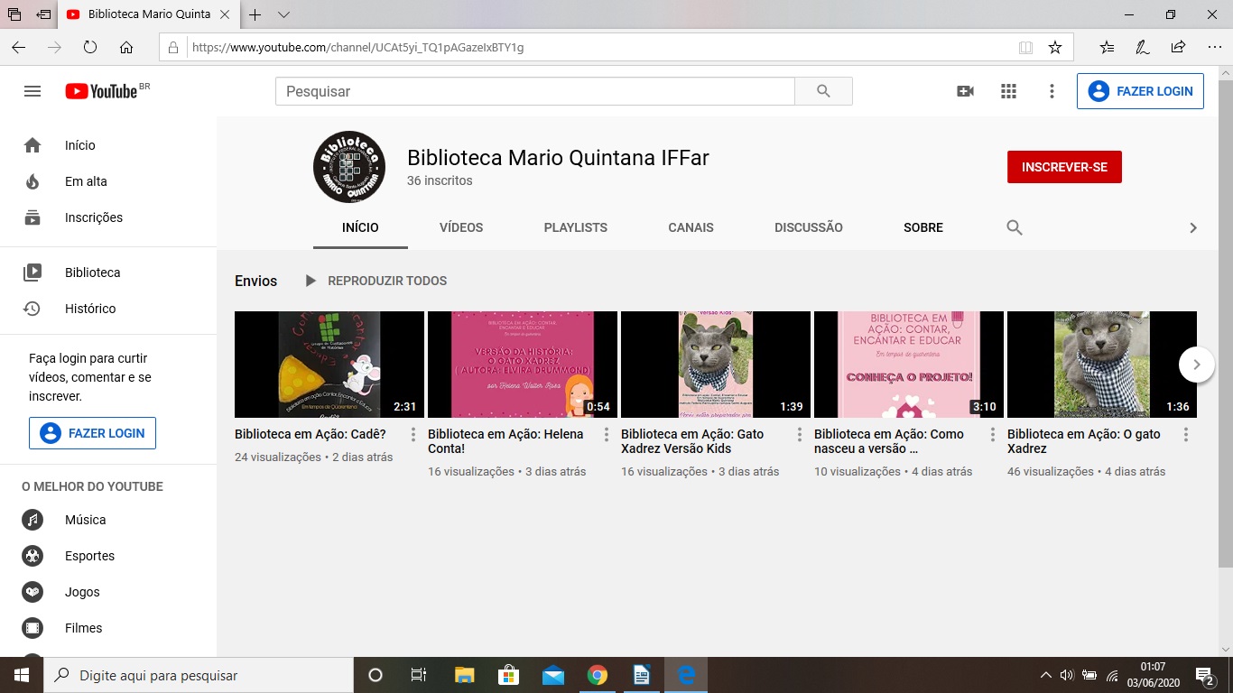The height and width of the screenshot is (693, 1233).
Task: Advance the video carousel arrow
Action: [x=1196, y=365]
